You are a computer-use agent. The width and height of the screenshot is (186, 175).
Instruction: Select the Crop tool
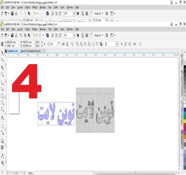pos(2,68)
